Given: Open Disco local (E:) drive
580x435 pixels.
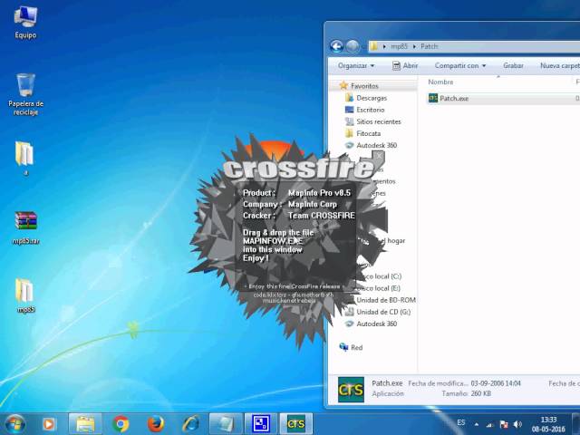Looking at the screenshot, I should tap(379, 288).
